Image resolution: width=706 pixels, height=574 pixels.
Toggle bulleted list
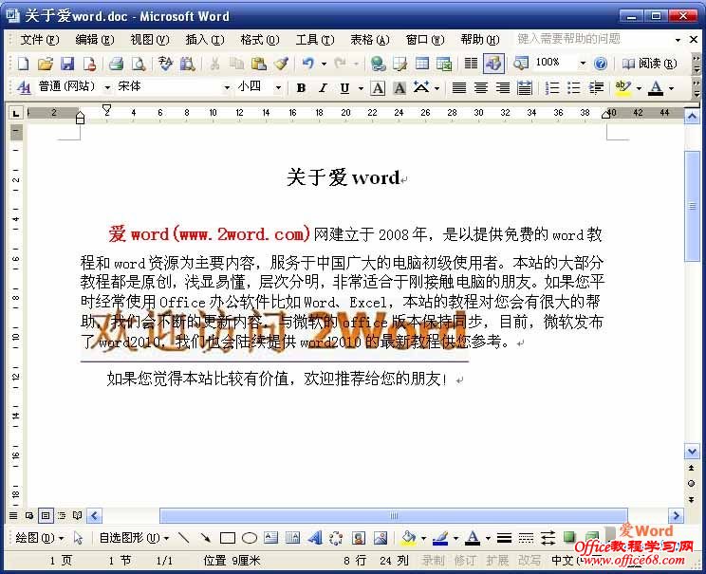coord(573,88)
